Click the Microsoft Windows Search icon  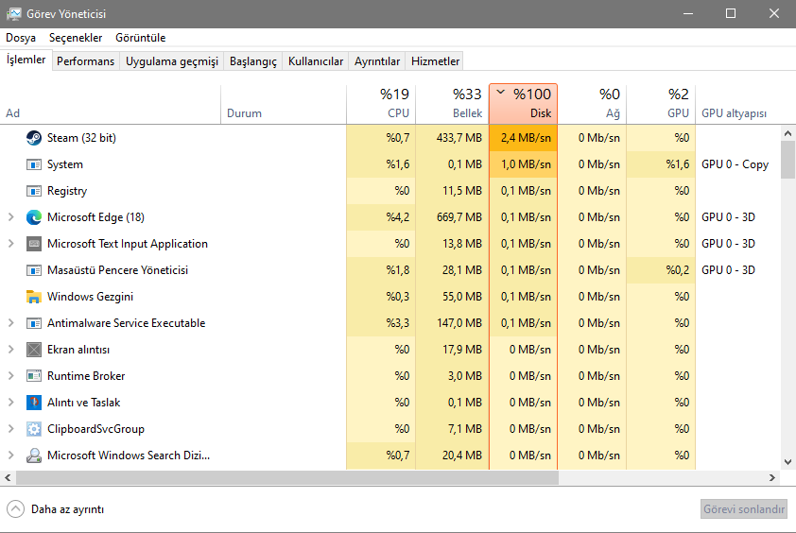pos(34,456)
